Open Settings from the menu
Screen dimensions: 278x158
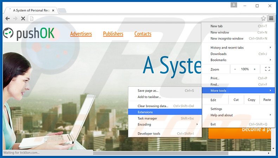pyautogui.click(x=238, y=109)
